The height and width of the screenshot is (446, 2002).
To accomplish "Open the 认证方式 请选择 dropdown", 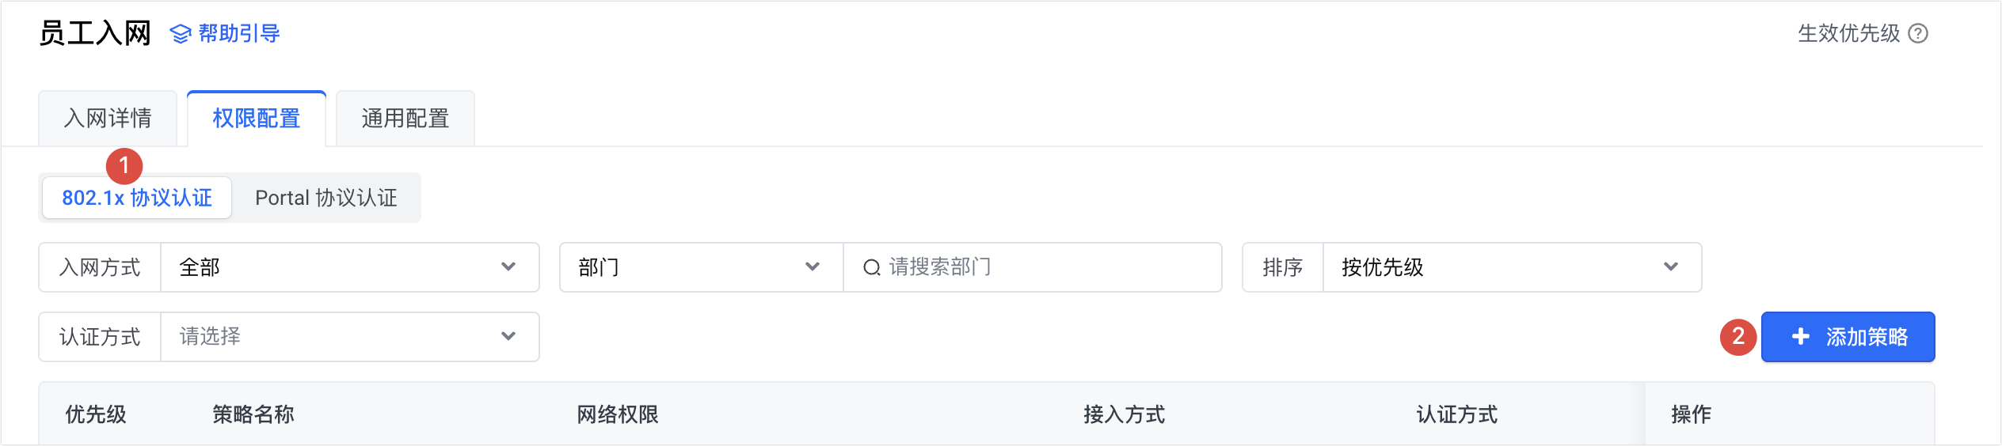I will 348,337.
